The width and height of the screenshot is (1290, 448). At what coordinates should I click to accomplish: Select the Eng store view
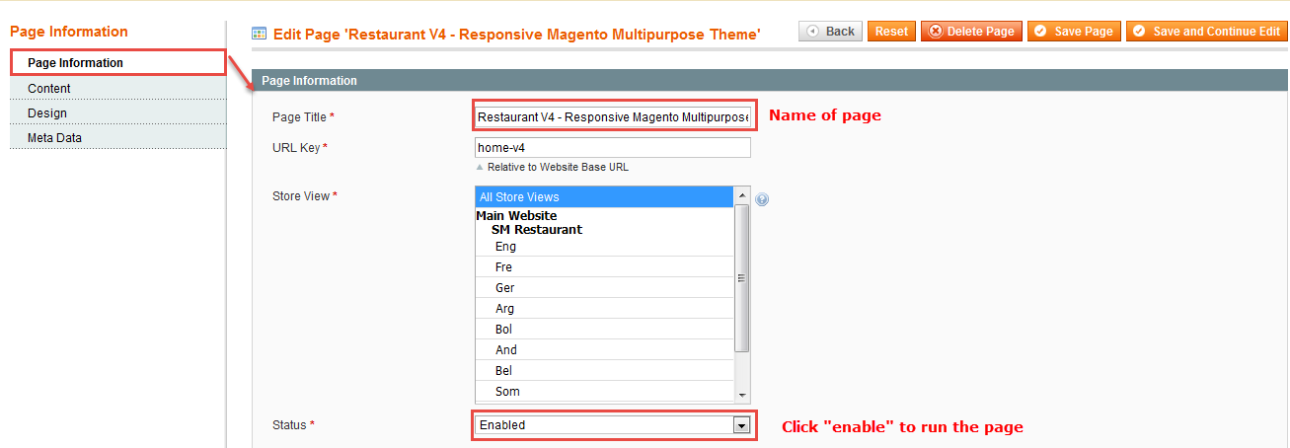(x=605, y=247)
